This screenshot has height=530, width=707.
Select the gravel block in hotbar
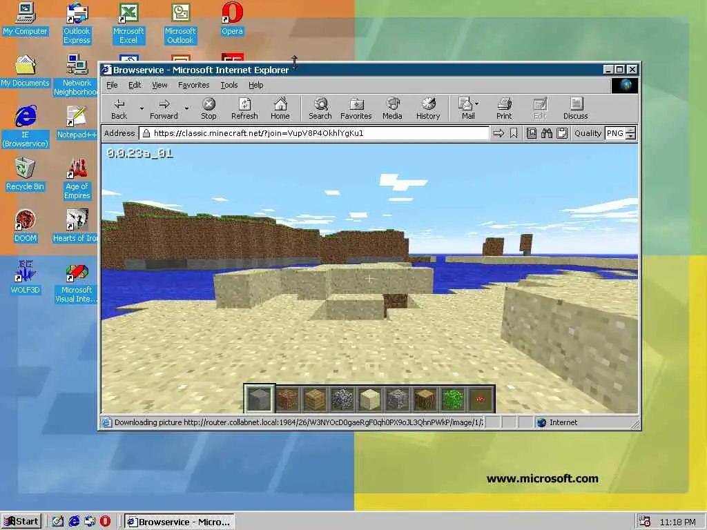click(x=397, y=399)
